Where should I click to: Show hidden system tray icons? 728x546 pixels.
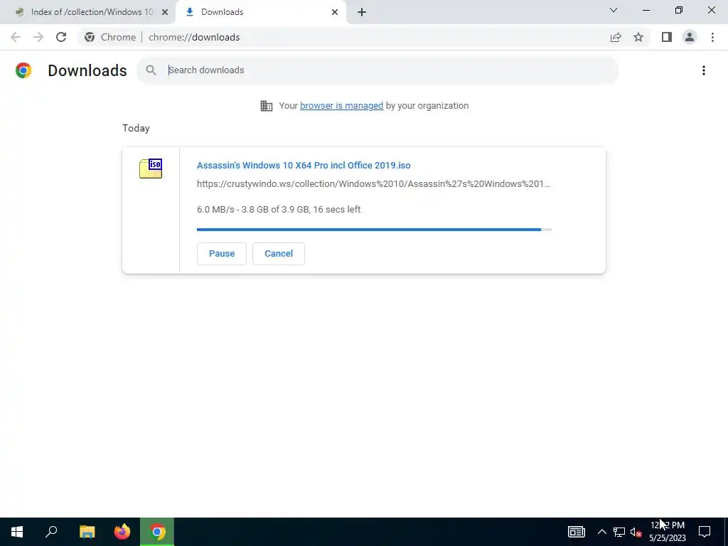click(601, 532)
